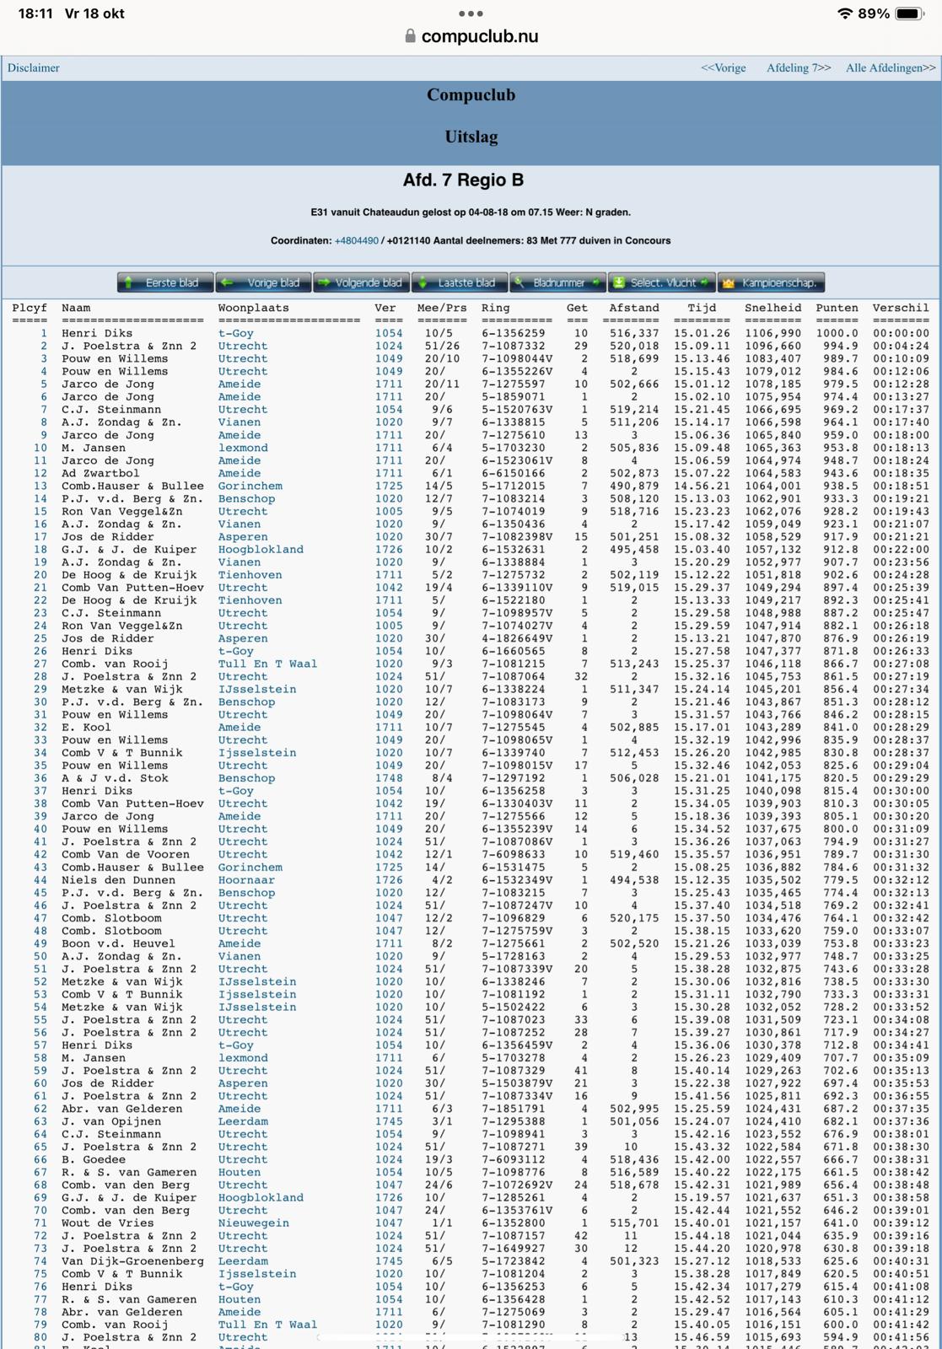The width and height of the screenshot is (942, 1349).
Task: Tap the lock icon beside compuclub.nu
Action: [x=410, y=36]
